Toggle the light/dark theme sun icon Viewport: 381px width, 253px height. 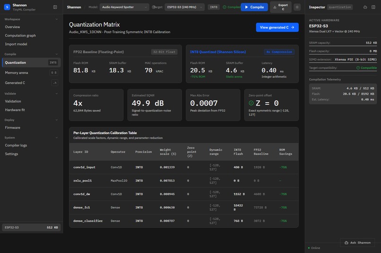[x=297, y=7]
